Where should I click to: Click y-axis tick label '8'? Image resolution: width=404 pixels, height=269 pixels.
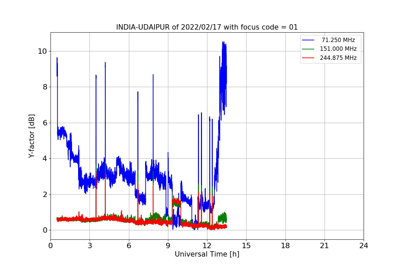pyautogui.click(x=44, y=87)
